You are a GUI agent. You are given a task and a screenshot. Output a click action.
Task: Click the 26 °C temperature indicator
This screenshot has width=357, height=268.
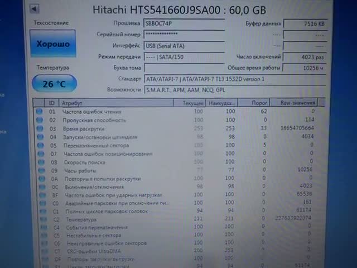pos(54,84)
